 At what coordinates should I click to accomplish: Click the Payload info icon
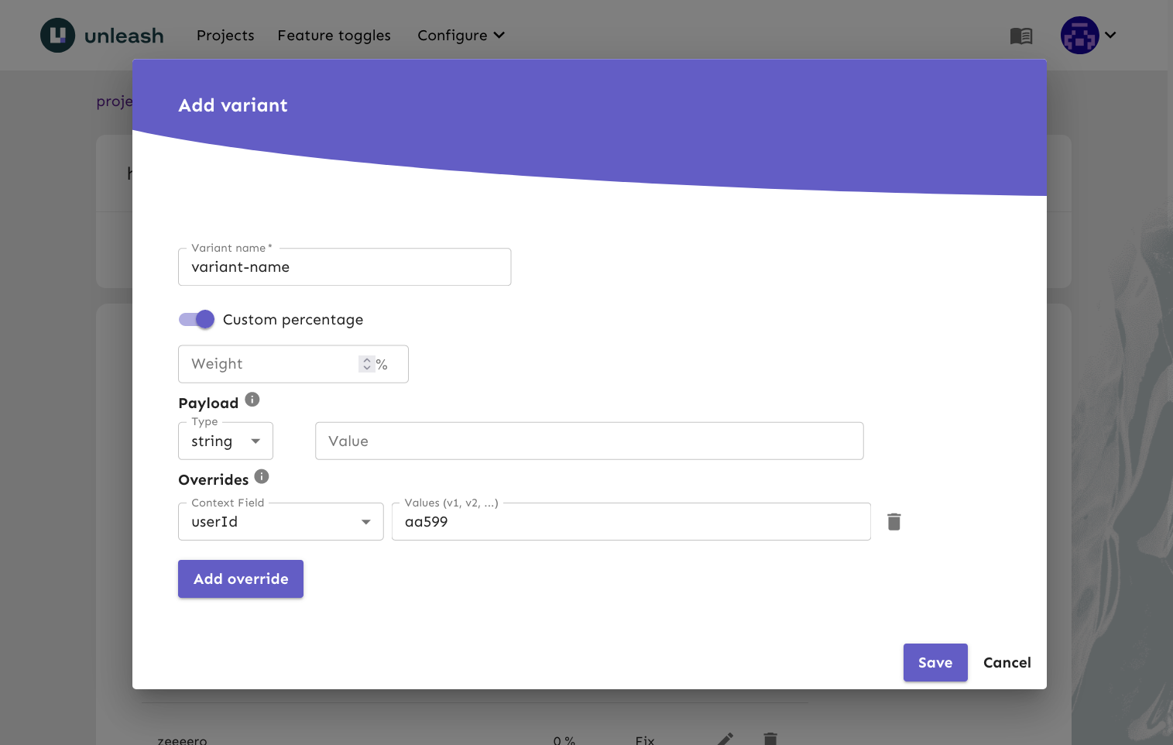tap(252, 400)
